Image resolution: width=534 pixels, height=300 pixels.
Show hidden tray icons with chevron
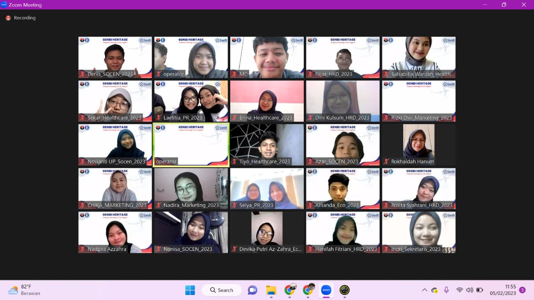[424, 290]
